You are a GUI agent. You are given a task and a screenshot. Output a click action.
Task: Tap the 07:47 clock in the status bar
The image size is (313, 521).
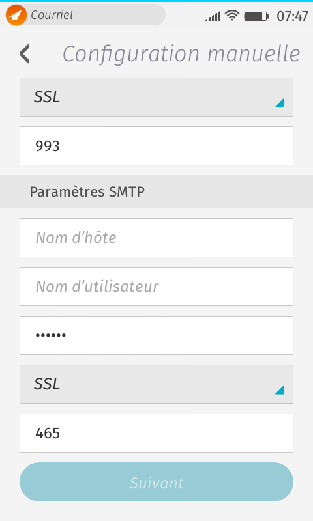coord(292,16)
